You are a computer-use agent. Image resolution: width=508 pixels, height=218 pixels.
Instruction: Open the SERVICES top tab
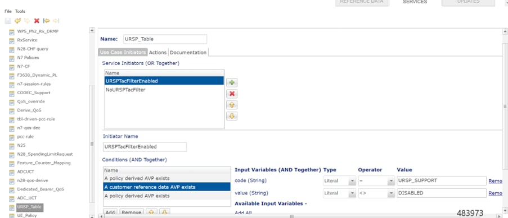(x=415, y=2)
